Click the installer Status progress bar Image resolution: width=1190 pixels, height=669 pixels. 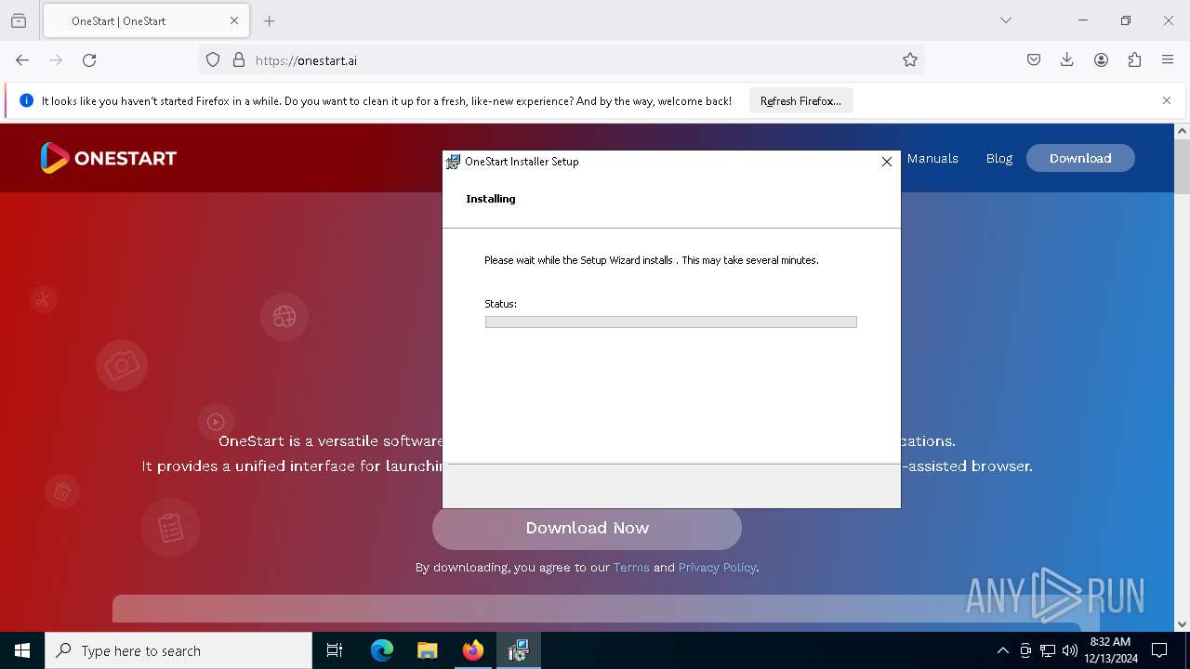click(670, 321)
